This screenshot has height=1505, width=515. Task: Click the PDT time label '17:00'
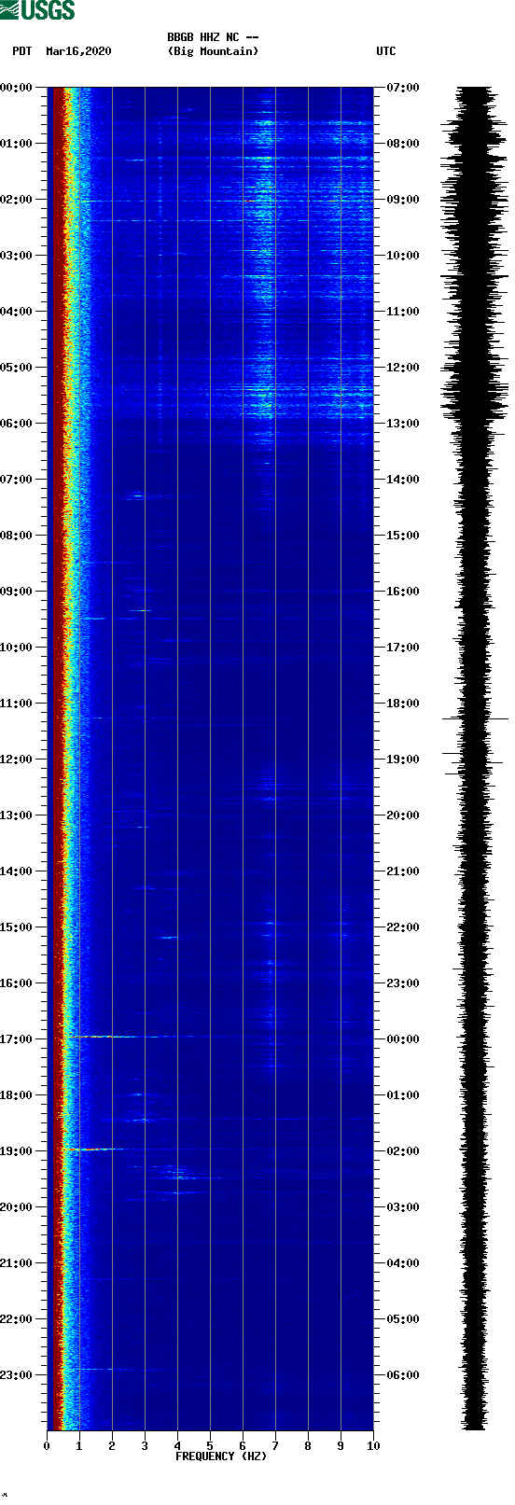click(x=17, y=1039)
